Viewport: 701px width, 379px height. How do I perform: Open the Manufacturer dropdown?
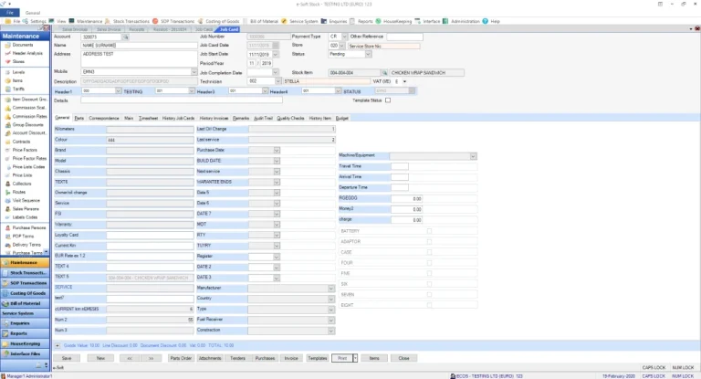click(331, 289)
